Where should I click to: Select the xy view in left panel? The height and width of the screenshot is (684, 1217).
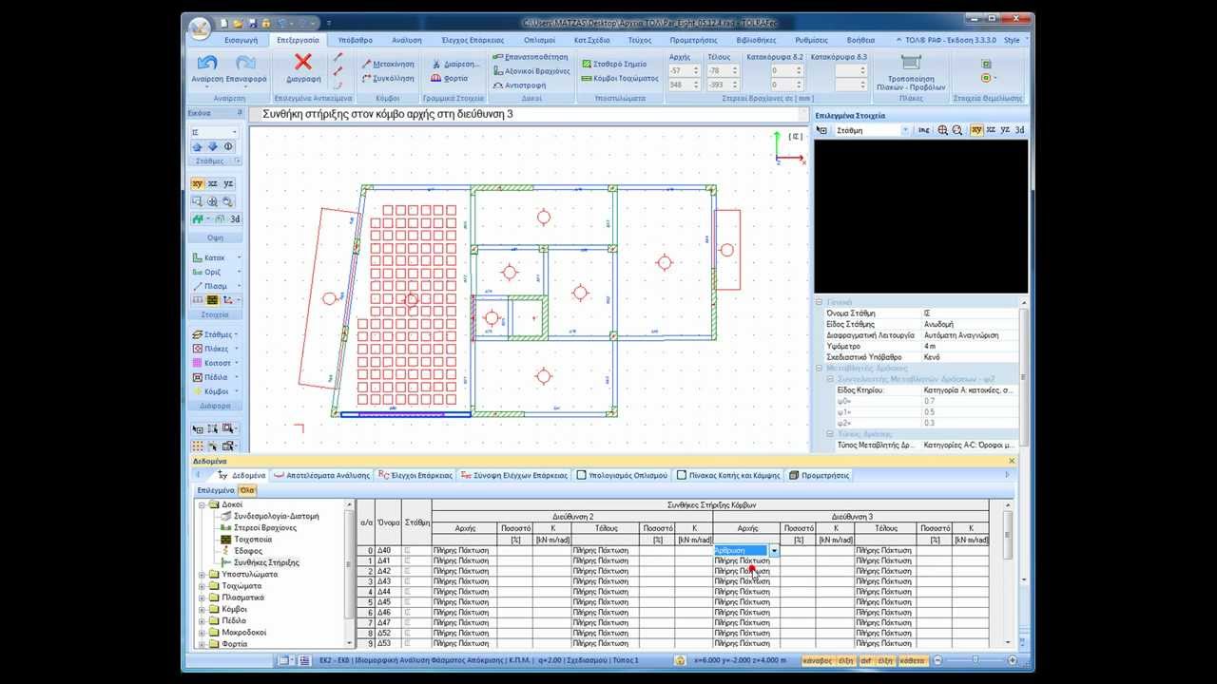pyautogui.click(x=198, y=183)
